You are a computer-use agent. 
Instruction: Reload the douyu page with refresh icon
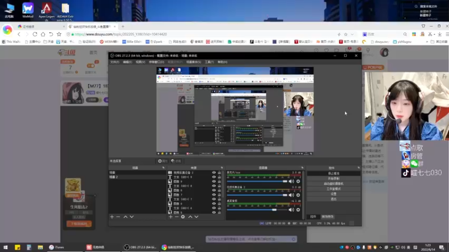pos(35,34)
